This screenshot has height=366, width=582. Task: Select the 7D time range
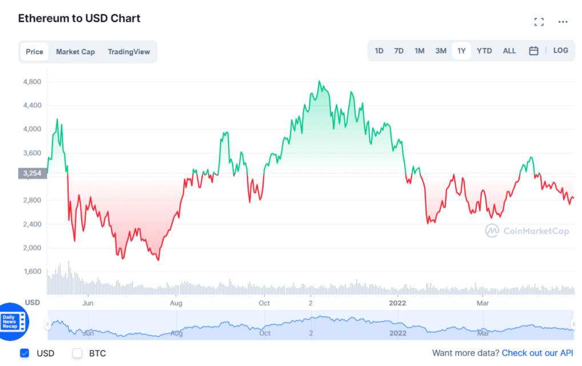pos(398,51)
